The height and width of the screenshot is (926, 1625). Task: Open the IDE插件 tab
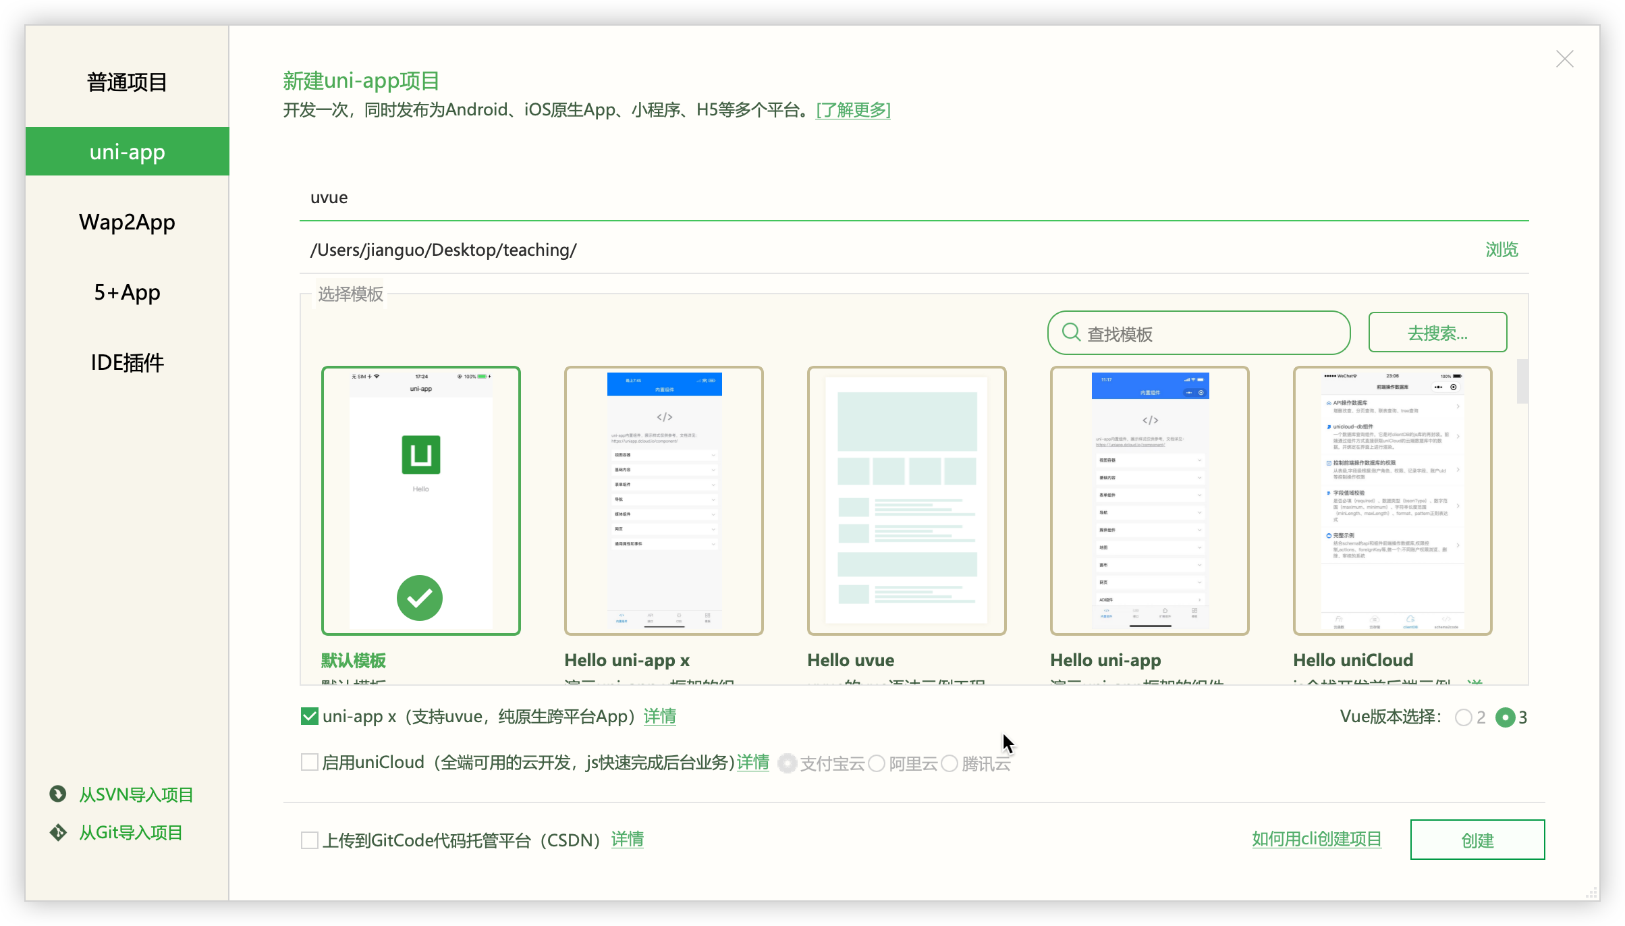point(127,362)
